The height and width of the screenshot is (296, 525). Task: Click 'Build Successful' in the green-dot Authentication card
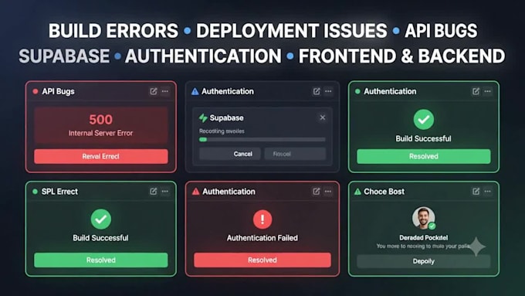pos(424,138)
